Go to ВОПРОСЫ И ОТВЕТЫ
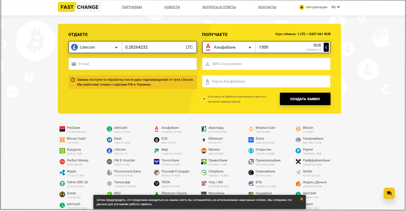 click(x=219, y=7)
